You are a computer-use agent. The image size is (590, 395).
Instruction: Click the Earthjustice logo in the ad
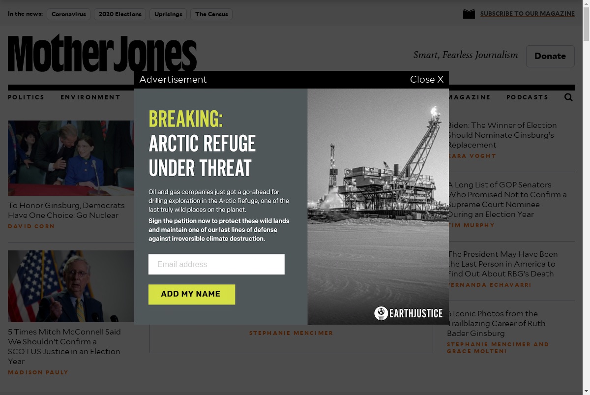[409, 313]
